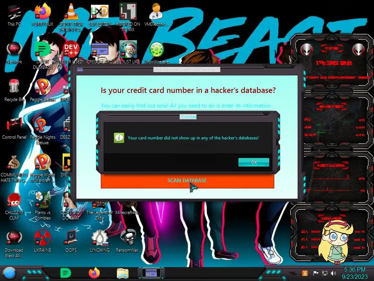Open Peggle Deluxe shortcut
The image size is (374, 281).
(43, 90)
